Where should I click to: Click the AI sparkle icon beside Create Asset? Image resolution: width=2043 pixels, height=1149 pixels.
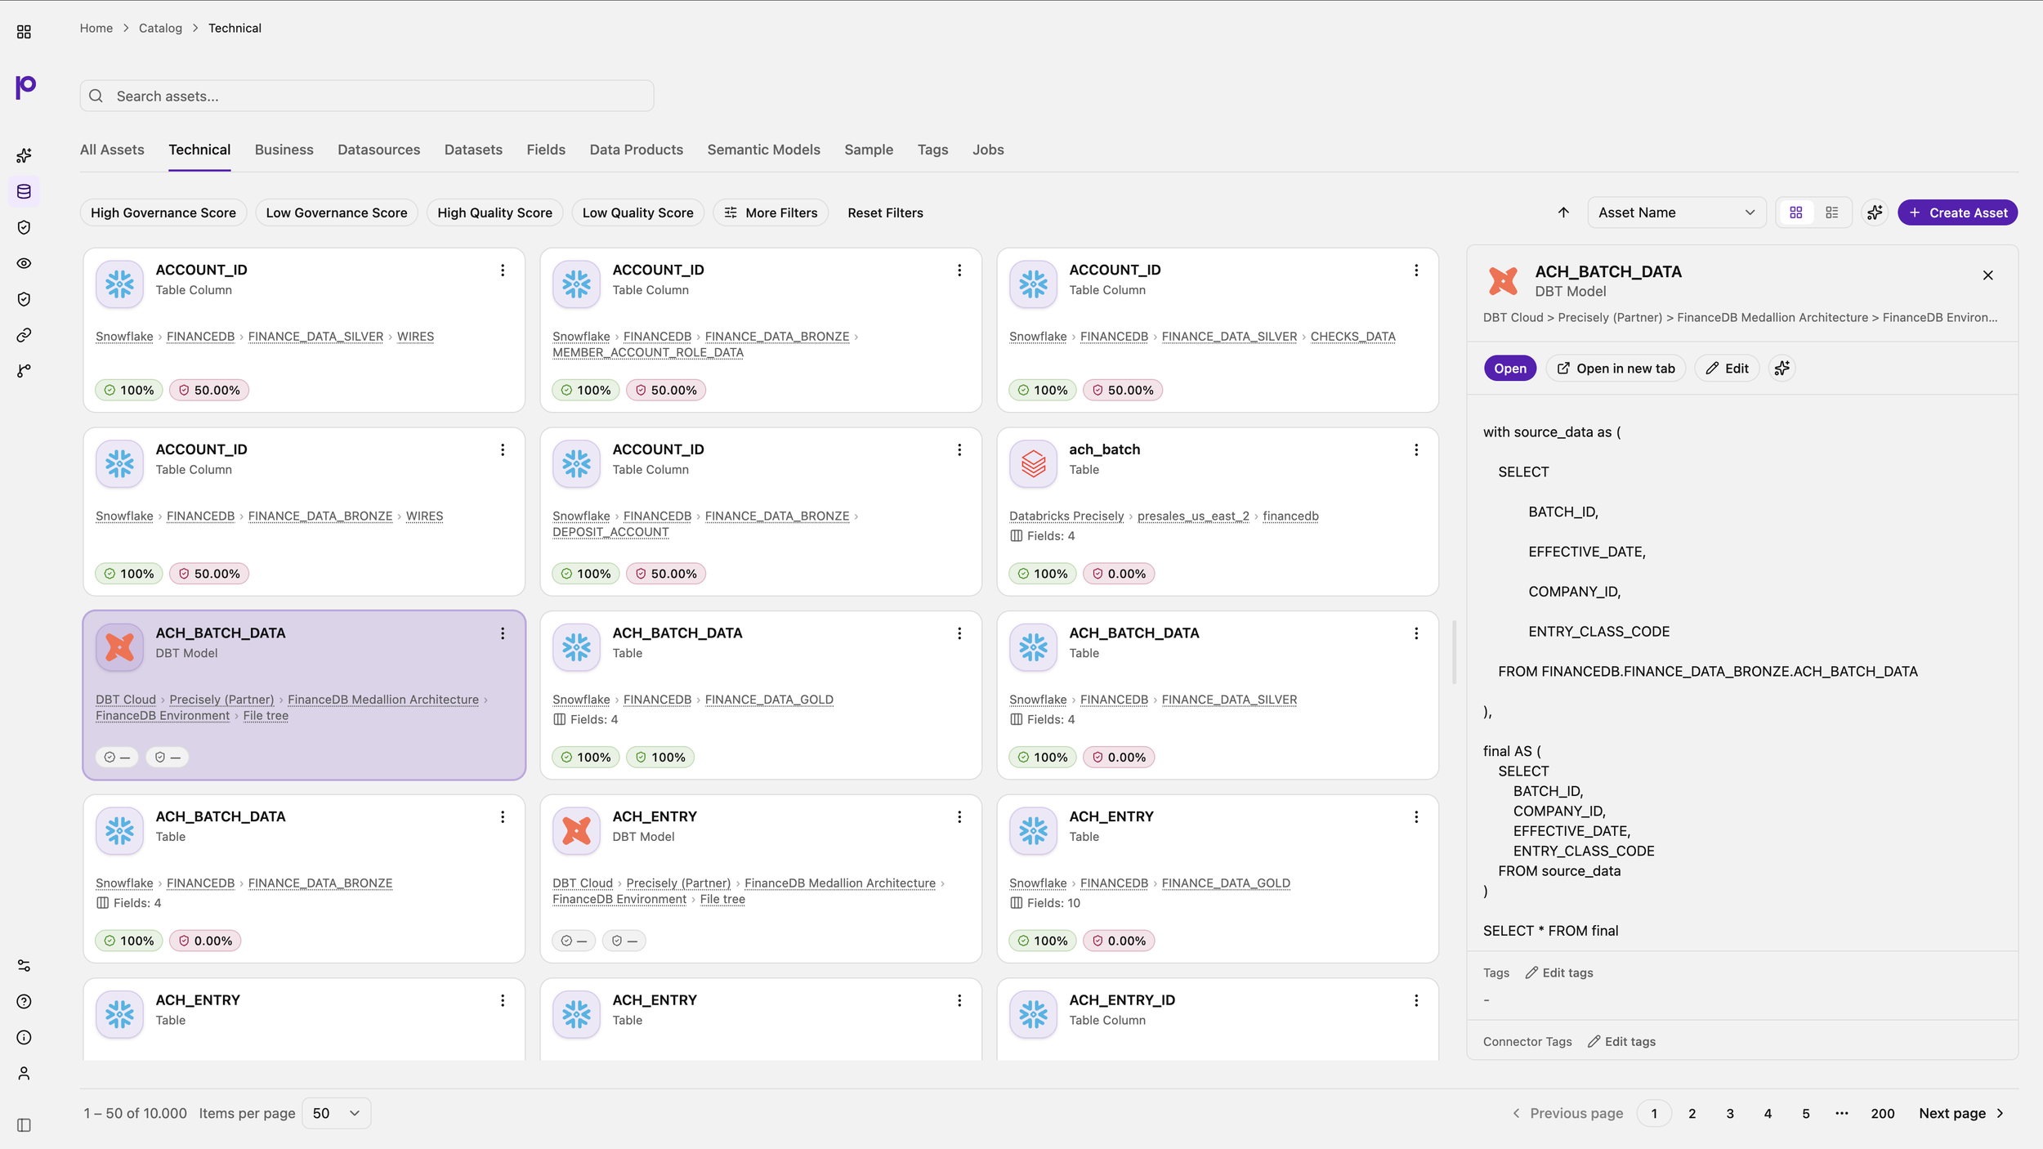point(1875,212)
